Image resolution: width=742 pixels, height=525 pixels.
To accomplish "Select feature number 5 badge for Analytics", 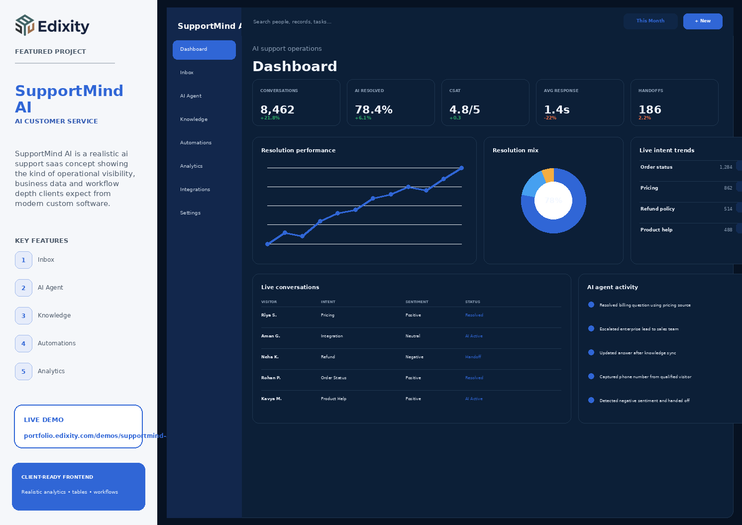I will [23, 371].
